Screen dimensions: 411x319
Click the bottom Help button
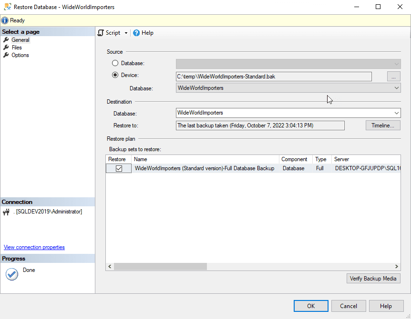(386, 306)
